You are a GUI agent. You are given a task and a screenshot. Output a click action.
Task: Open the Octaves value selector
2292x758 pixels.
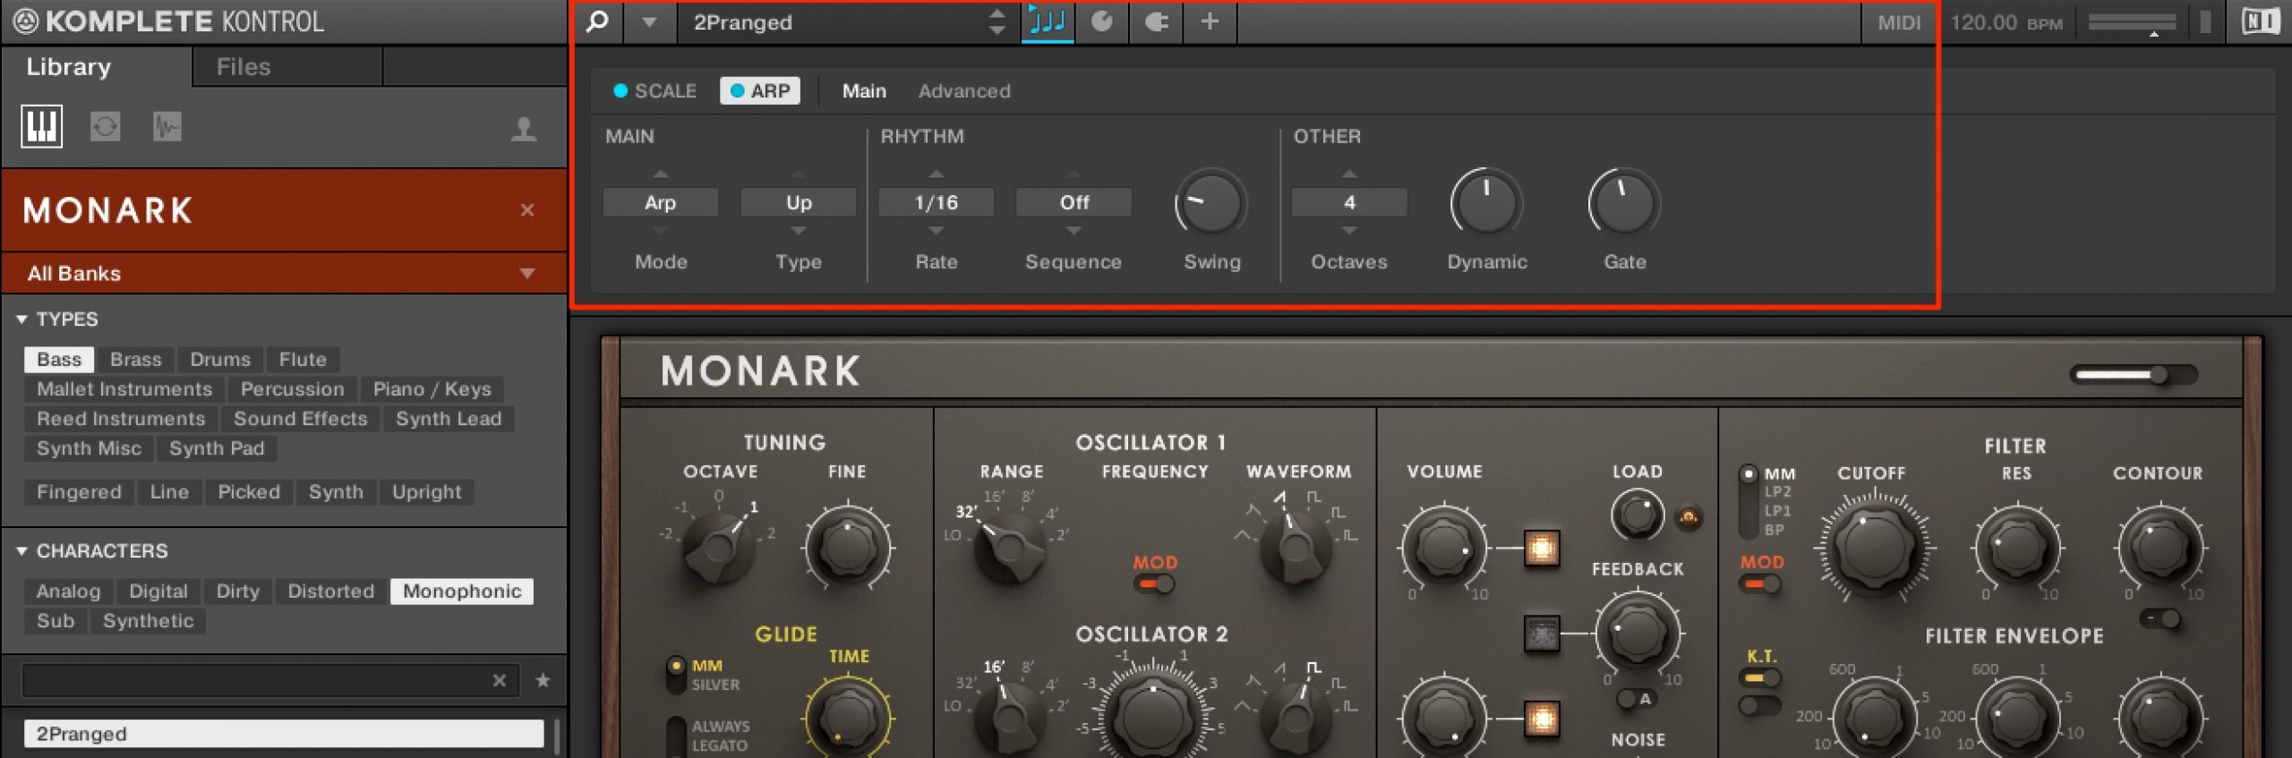pos(1349,202)
